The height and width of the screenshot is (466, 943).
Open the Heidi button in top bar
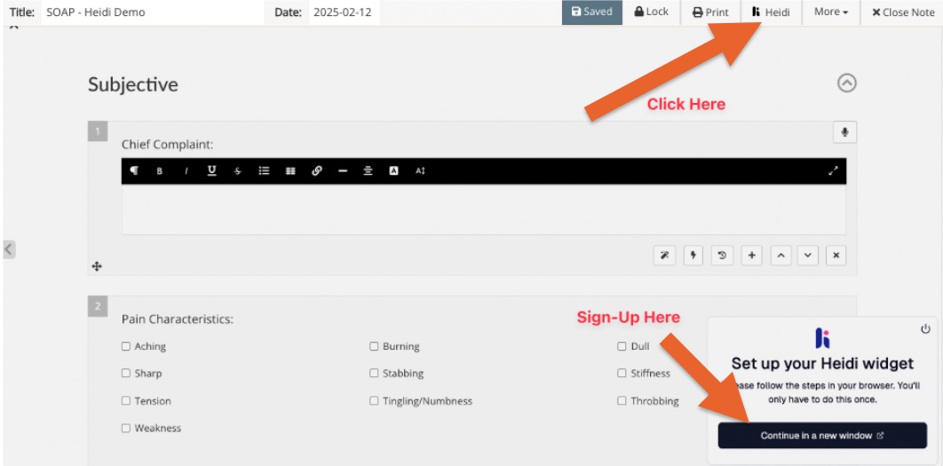(771, 12)
